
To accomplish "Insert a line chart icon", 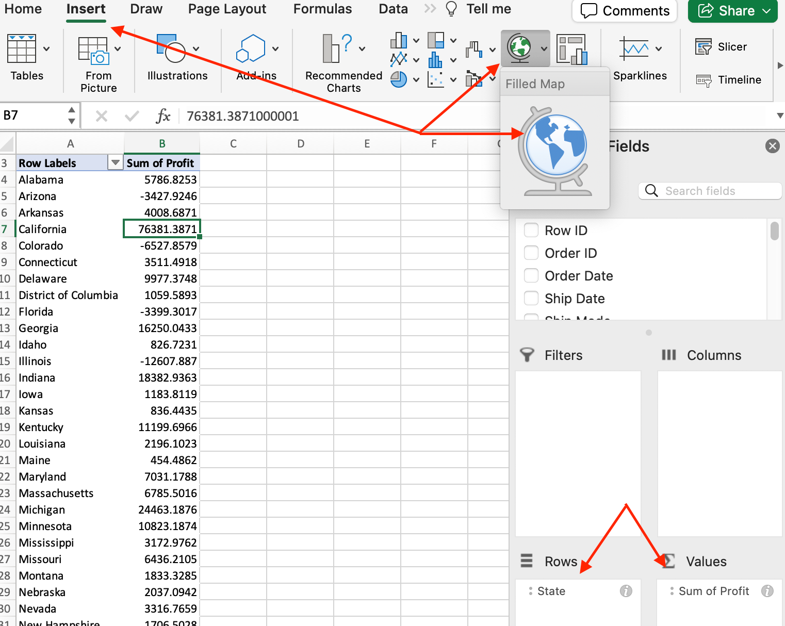I will (399, 60).
